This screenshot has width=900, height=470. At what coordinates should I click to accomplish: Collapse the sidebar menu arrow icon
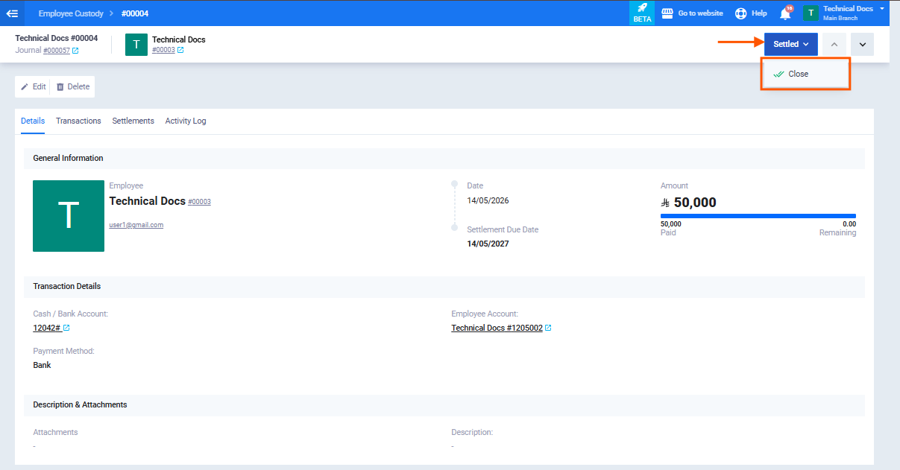(x=12, y=13)
